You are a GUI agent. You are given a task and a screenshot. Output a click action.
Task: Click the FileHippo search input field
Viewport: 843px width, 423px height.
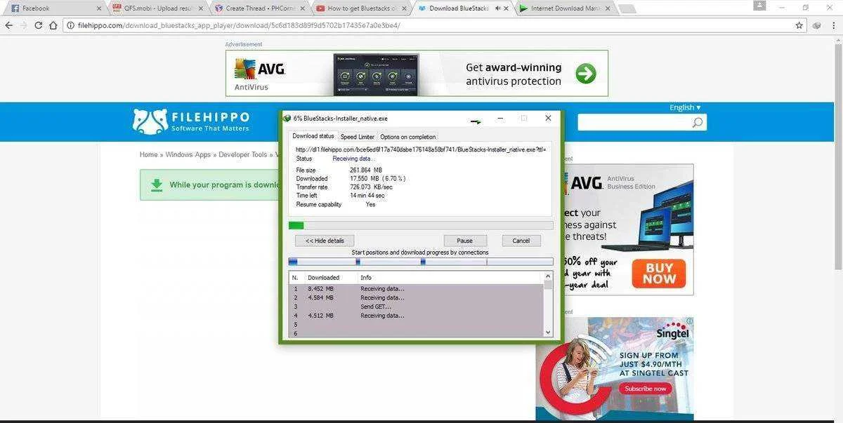[634, 123]
